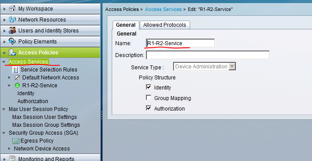312x161 pixels.
Task: Click the Default Network Access disabled icon
Action: pyautogui.click(x=18, y=78)
